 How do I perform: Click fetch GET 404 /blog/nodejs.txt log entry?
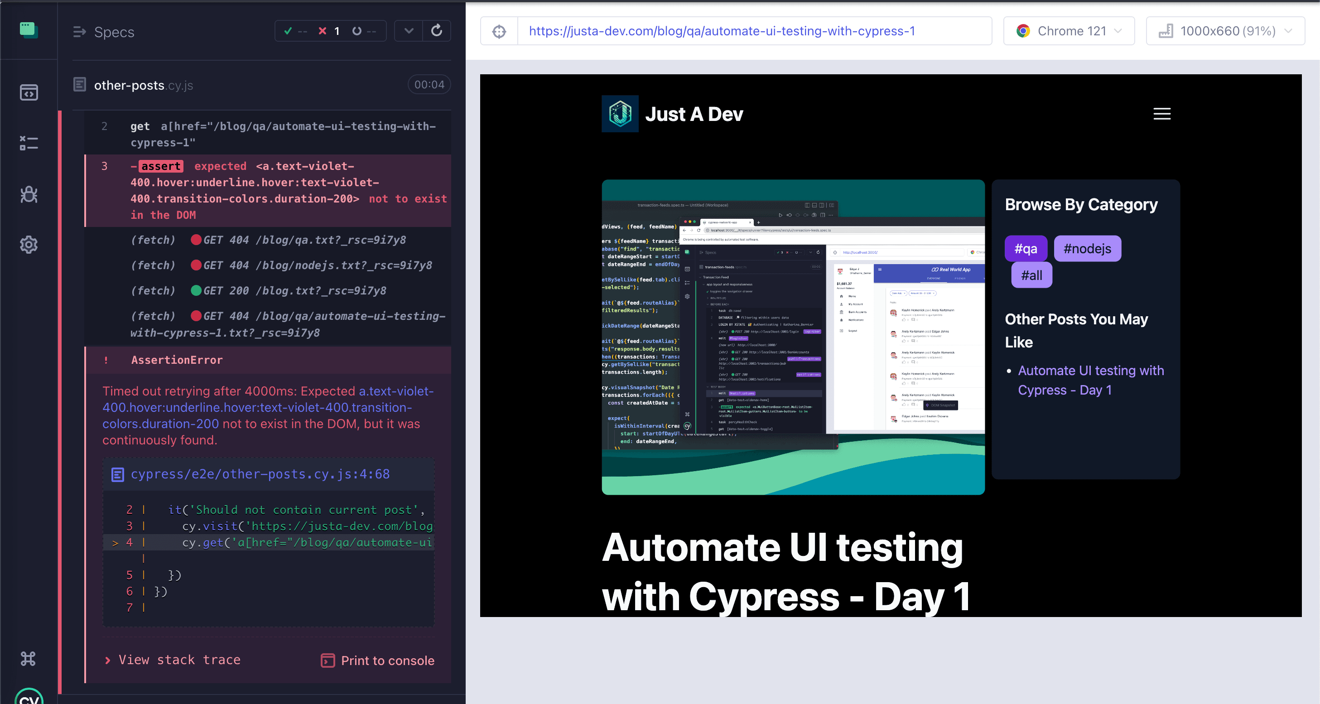[267, 265]
